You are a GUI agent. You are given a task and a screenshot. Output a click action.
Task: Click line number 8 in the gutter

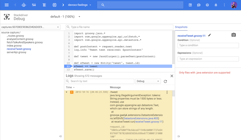pyautogui.click(x=69, y=56)
